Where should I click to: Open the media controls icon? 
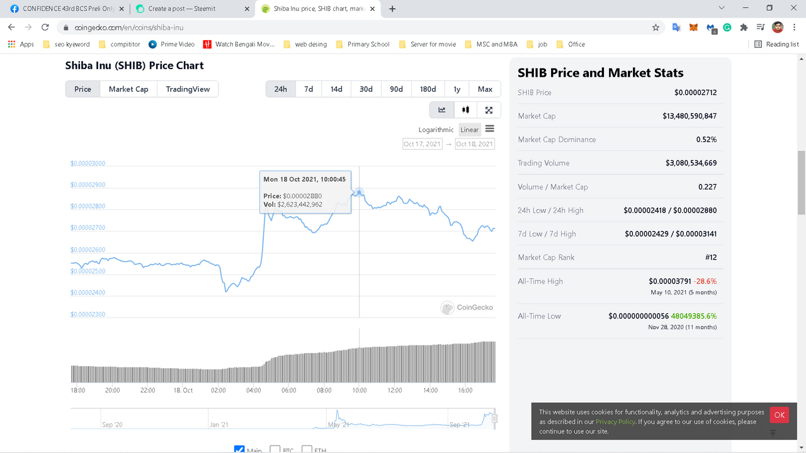[761, 28]
